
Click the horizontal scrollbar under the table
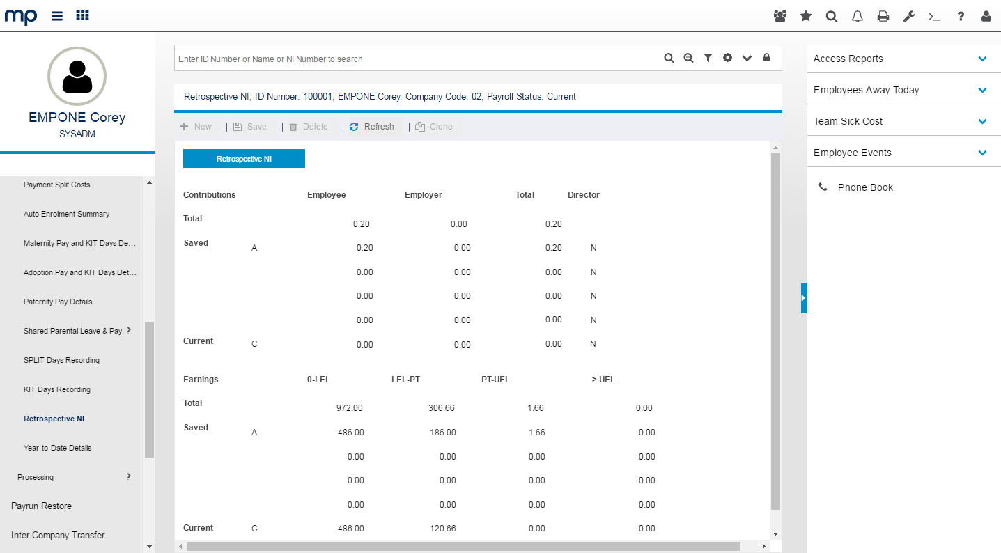point(463,547)
